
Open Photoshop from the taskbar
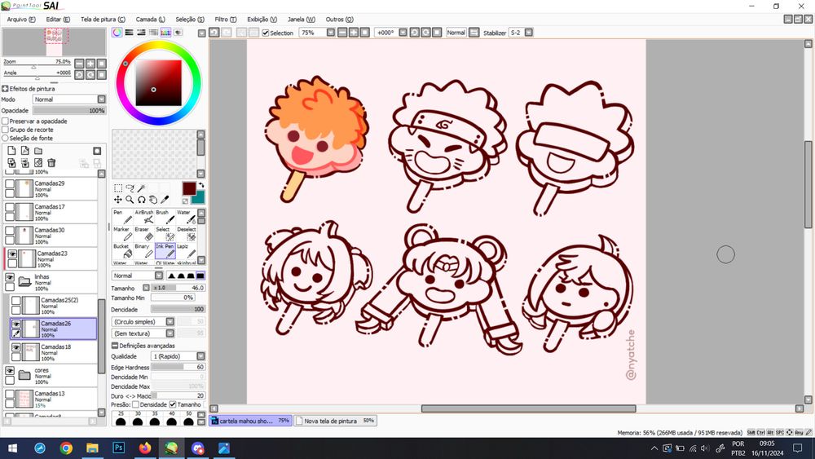click(x=118, y=448)
